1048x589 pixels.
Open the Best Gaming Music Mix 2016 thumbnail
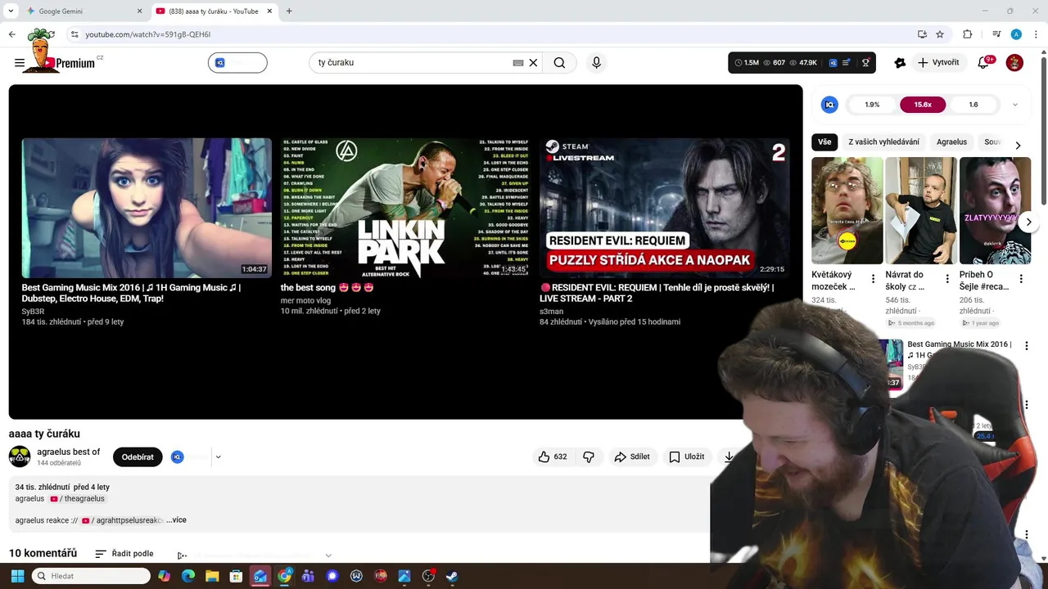click(x=147, y=208)
